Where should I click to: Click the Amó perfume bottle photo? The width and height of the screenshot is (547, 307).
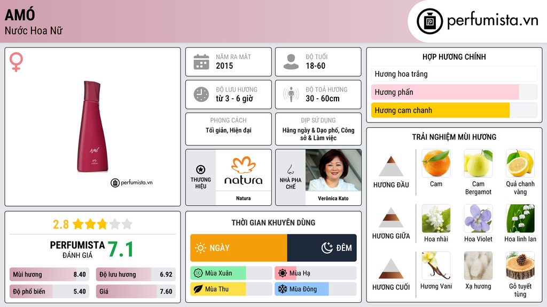pyautogui.click(x=93, y=127)
